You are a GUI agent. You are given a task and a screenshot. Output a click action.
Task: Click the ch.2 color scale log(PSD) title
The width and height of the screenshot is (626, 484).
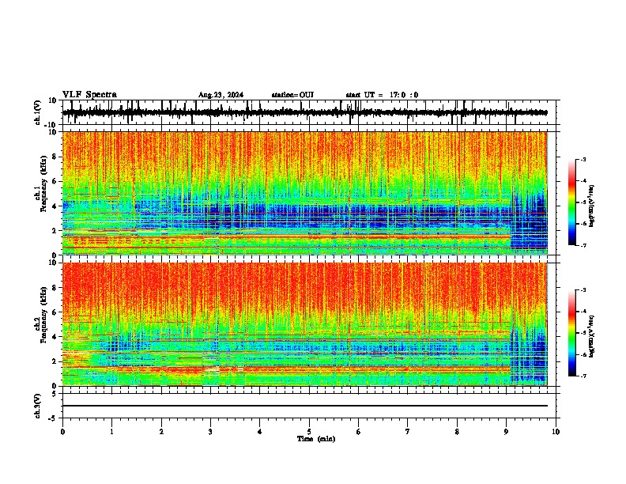point(591,336)
